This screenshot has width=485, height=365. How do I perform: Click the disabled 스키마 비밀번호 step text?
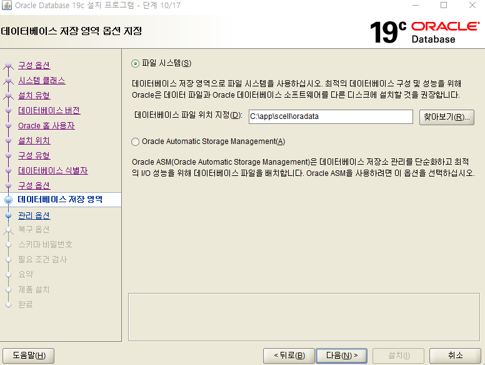(45, 244)
